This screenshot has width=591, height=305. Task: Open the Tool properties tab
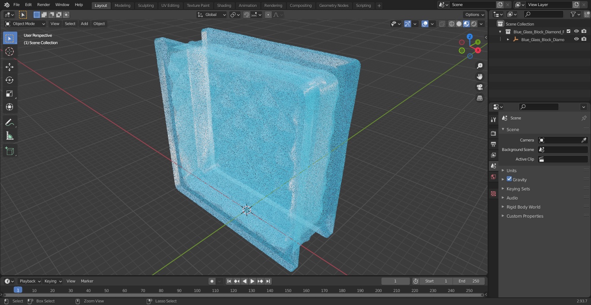(493, 119)
